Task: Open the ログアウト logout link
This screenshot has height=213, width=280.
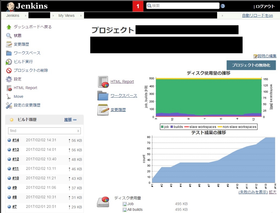Action: (265, 7)
